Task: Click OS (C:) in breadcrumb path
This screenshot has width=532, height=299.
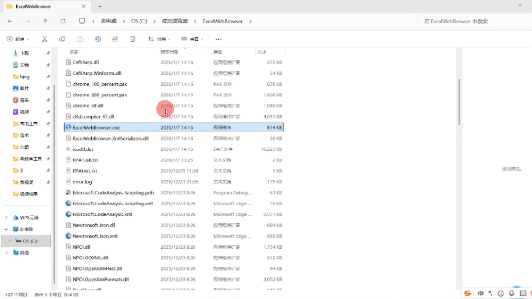Action: 139,21
